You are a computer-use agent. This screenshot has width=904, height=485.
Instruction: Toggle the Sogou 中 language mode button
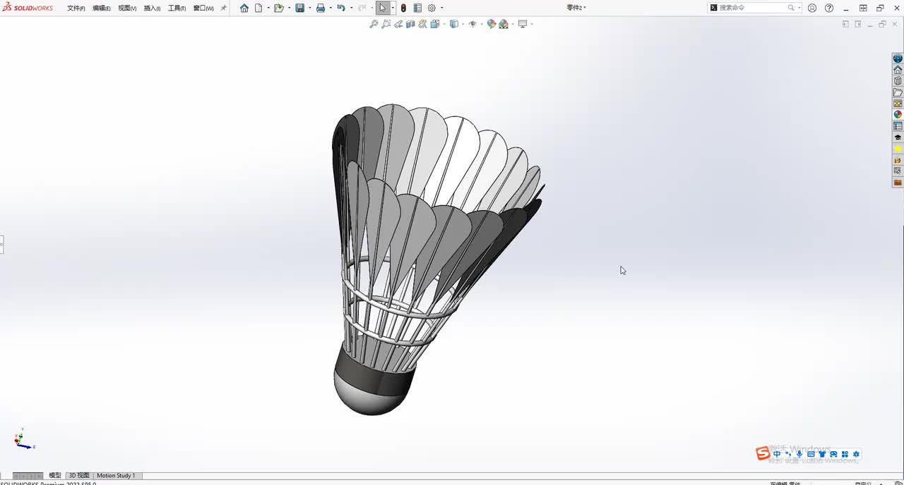coord(777,454)
